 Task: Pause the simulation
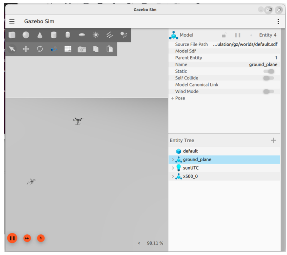point(12,238)
